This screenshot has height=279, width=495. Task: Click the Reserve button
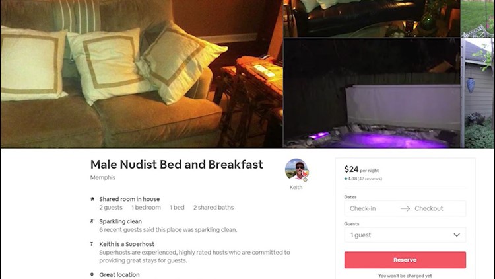tap(405, 260)
